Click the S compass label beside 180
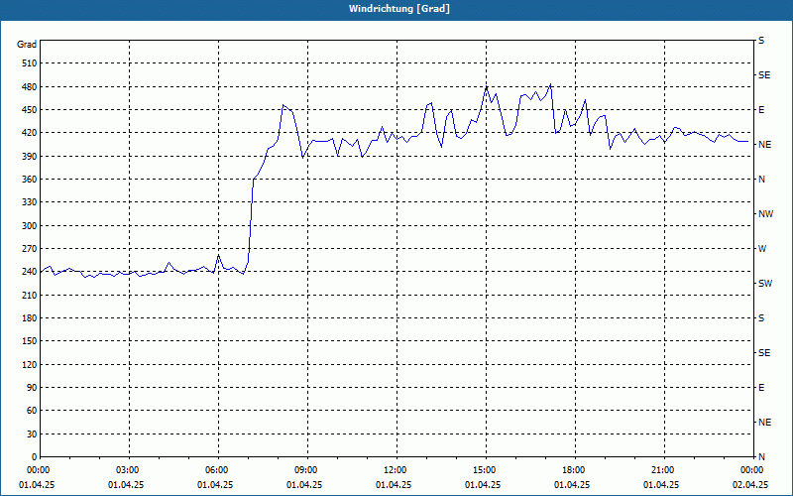This screenshot has height=496, width=793. point(761,318)
